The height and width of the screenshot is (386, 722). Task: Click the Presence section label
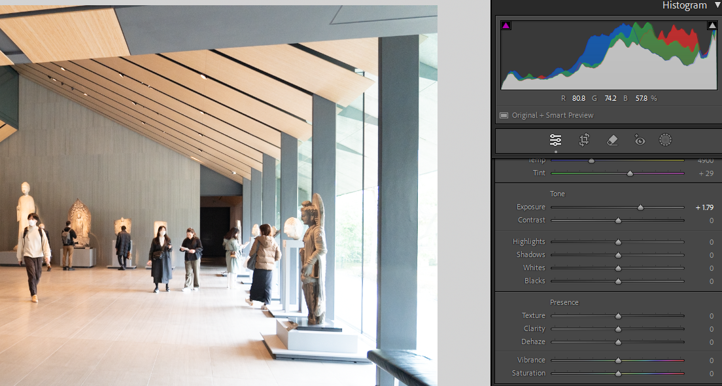point(564,303)
